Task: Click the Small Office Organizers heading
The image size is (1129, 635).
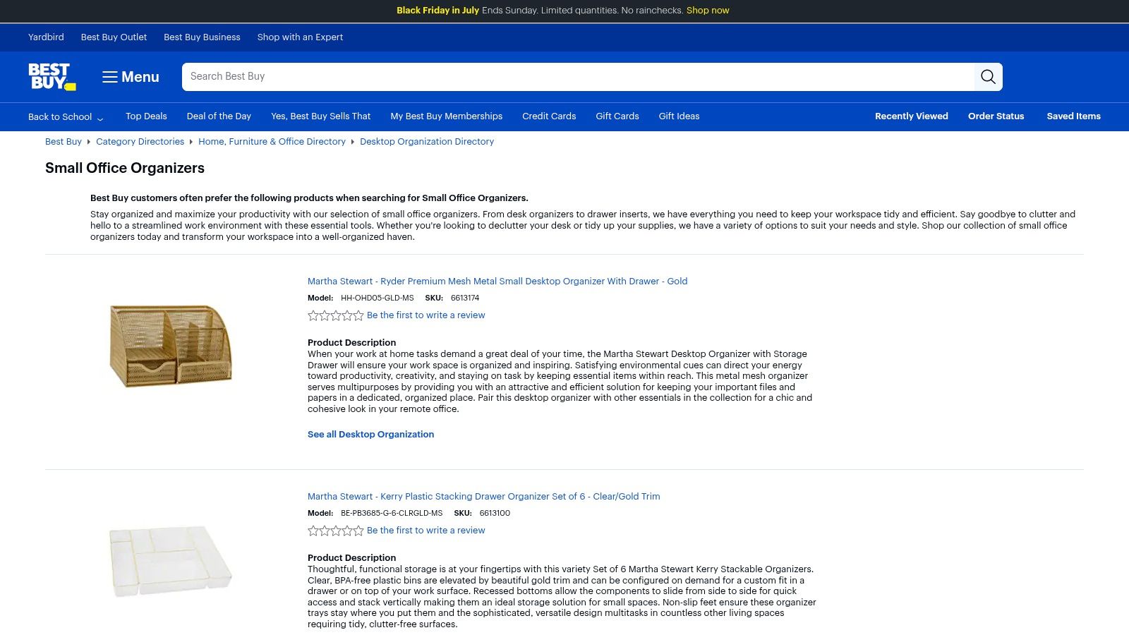Action: point(125,168)
